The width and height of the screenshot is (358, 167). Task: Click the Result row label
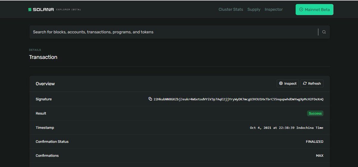41,114
